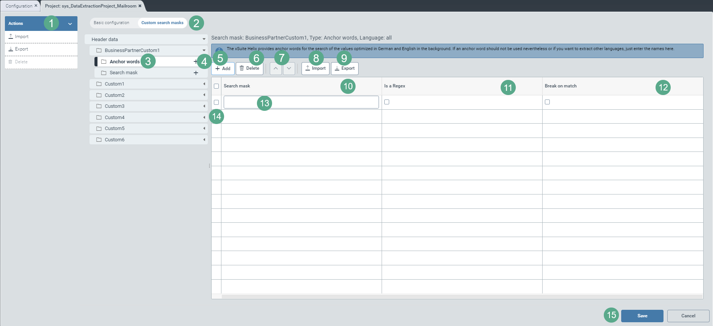This screenshot has width=713, height=326.
Task: Click the plus icon beside Search mask
Action: click(196, 73)
